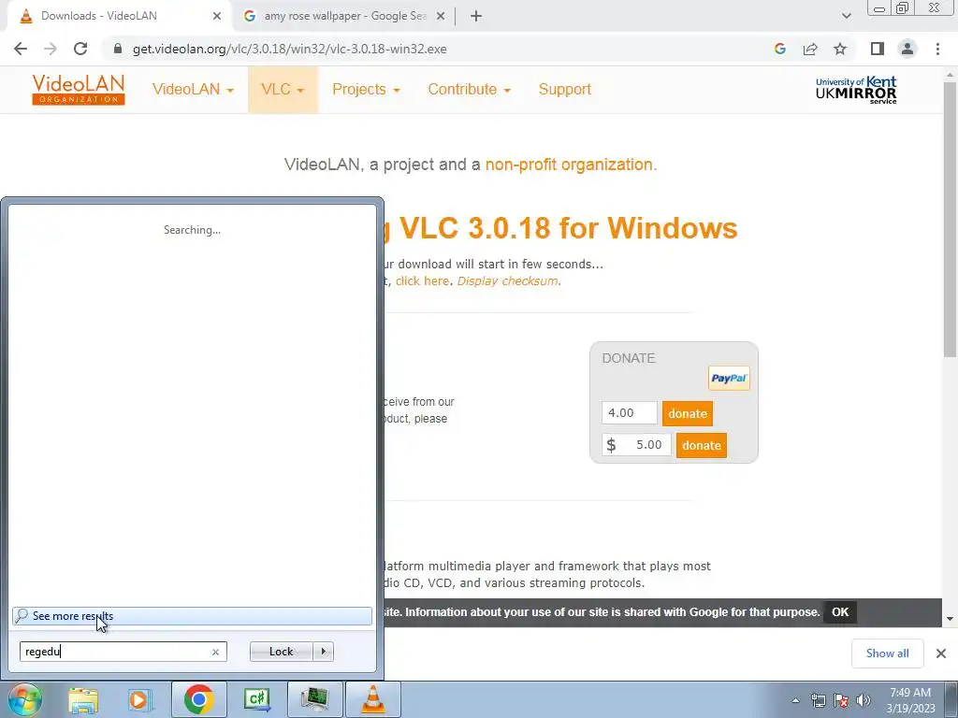Open a new browser tab
Screen dimensions: 958x718
[476, 16]
